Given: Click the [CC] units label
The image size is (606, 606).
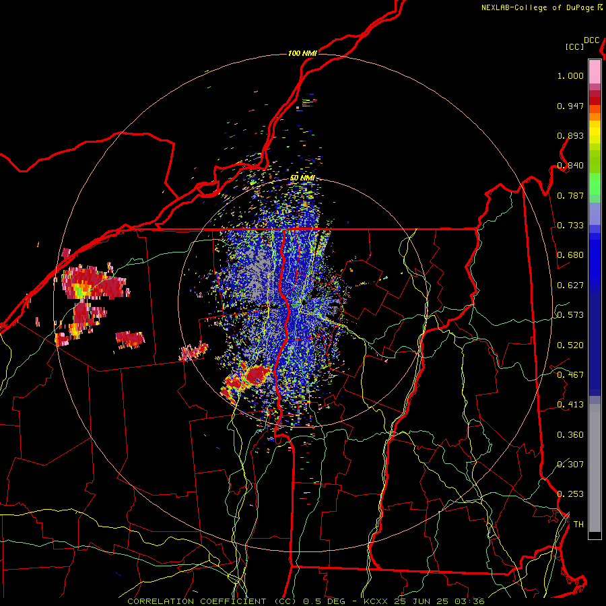Looking at the screenshot, I should (x=574, y=46).
